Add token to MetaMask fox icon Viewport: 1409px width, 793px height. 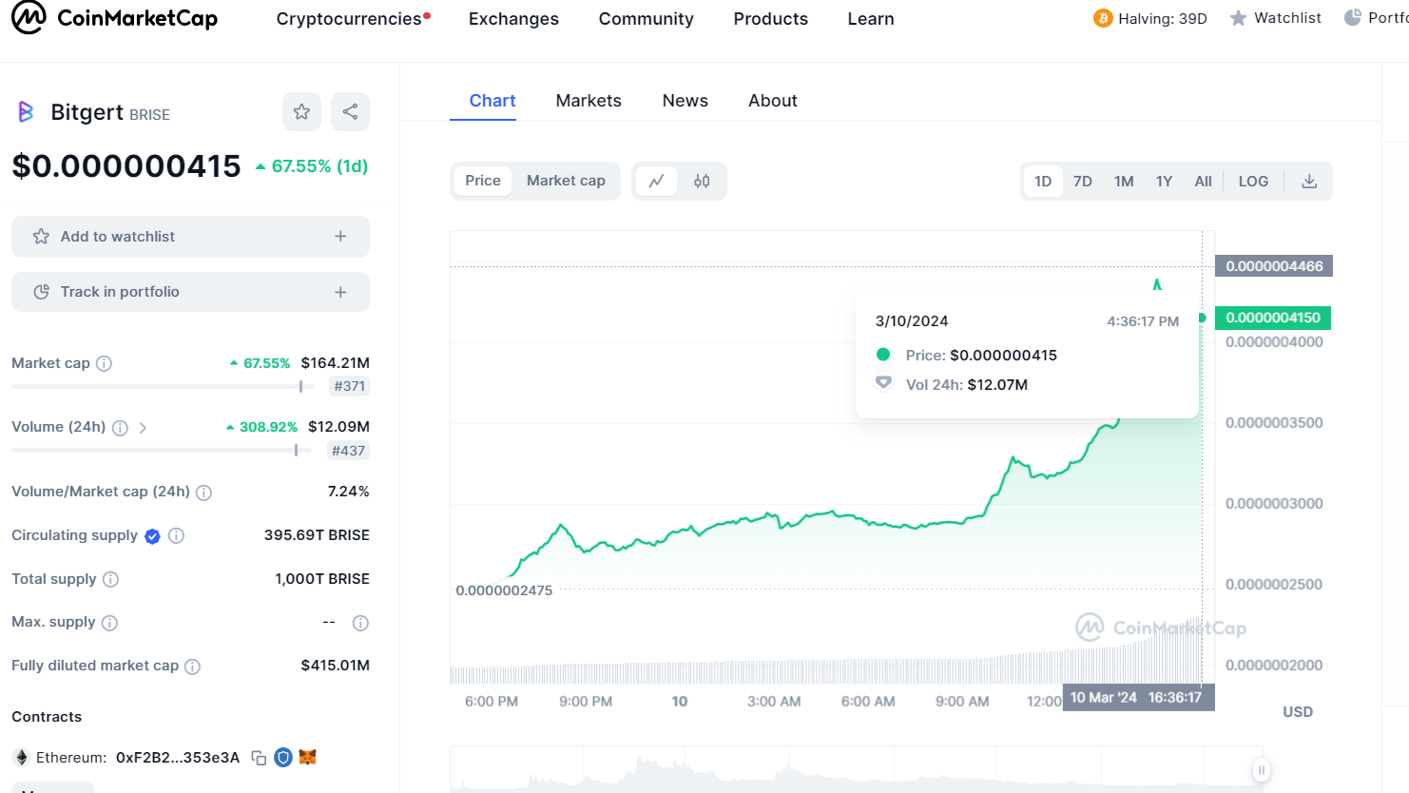(307, 757)
